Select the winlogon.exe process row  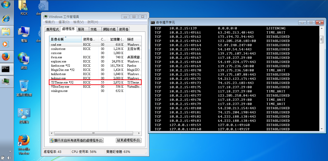click(x=95, y=91)
